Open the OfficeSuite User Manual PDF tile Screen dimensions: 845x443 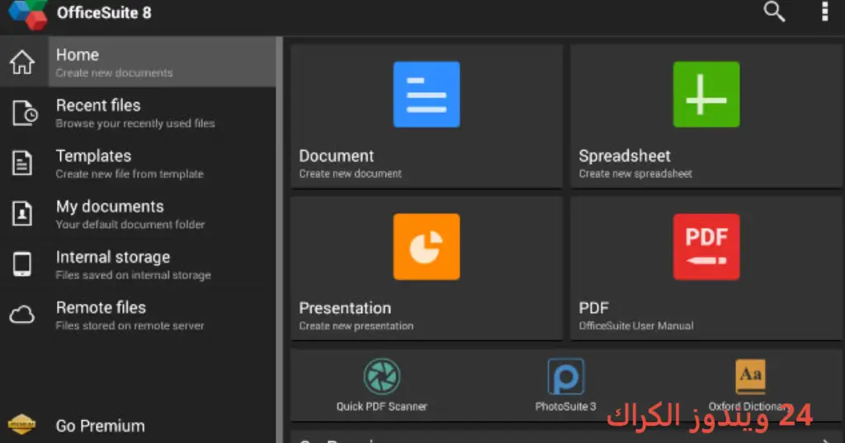click(x=706, y=268)
